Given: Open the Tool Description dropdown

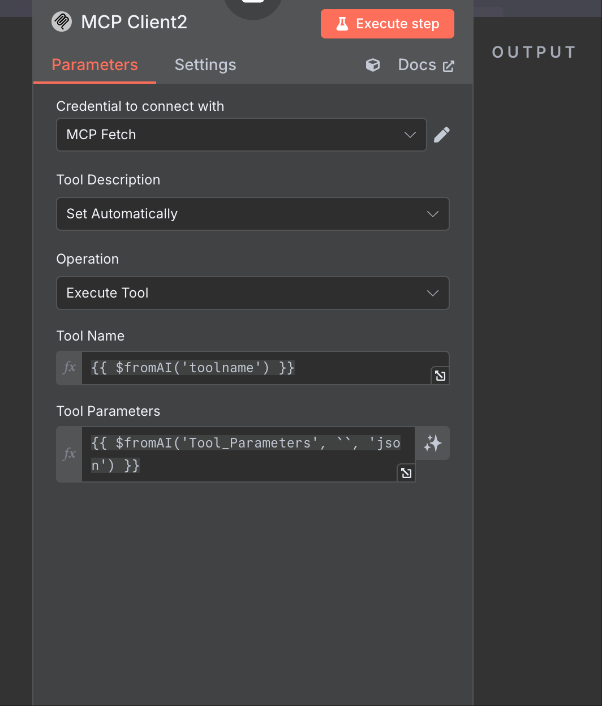Looking at the screenshot, I should 253,214.
